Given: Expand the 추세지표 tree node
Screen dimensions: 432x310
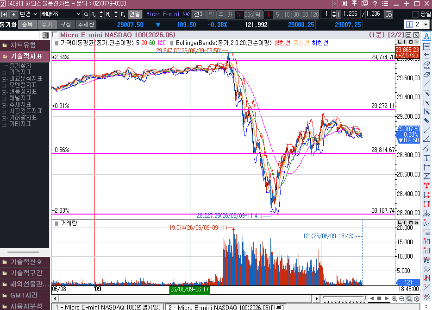Looking at the screenshot, I should pyautogui.click(x=4, y=105).
